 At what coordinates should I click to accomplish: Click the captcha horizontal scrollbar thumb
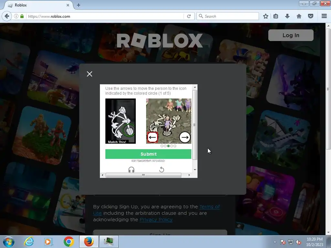143,175
